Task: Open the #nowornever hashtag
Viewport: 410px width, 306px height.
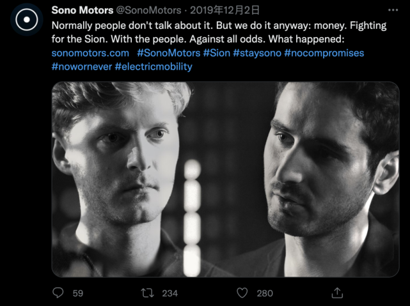Action: (x=82, y=66)
